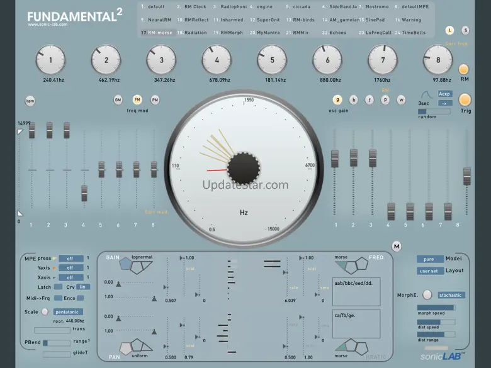Click the arrow button below Aexp
491x368 pixels.
click(445, 103)
